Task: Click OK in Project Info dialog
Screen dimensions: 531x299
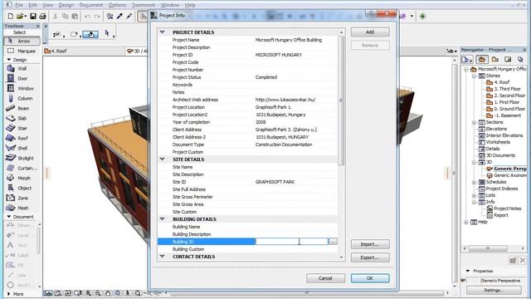Action: click(370, 278)
